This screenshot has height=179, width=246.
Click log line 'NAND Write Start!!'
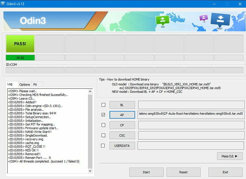click(x=30, y=132)
